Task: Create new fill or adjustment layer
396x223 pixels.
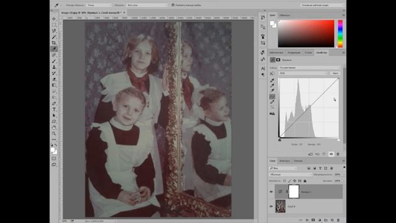Action: pyautogui.click(x=319, y=221)
